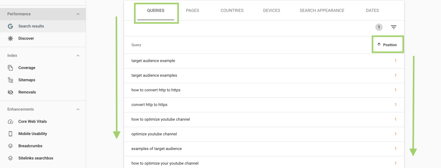
Task: Select the 'convert http to https' query row
Action: (264, 105)
